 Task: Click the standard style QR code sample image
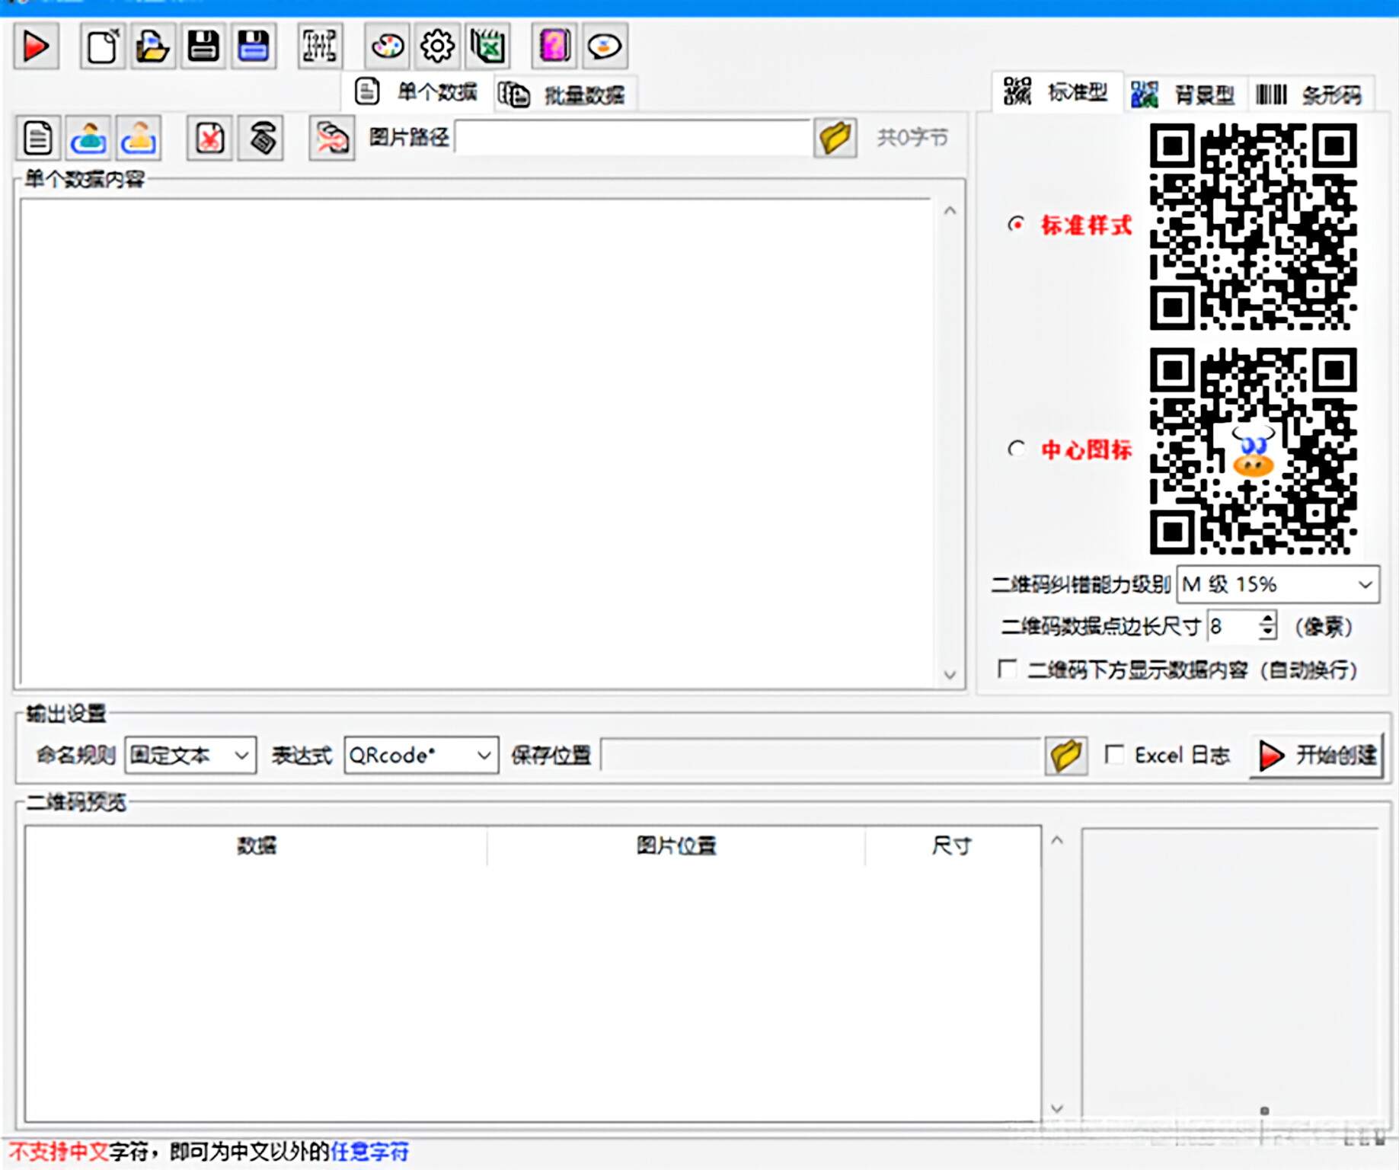point(1253,226)
